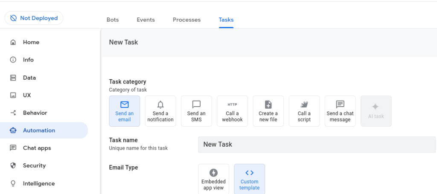Switch to the Bots tab
Image resolution: width=437 pixels, height=194 pixels.
tap(113, 20)
